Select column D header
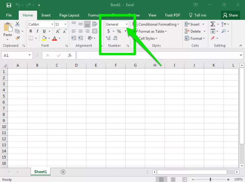This screenshot has height=182, width=245. pos(76,65)
